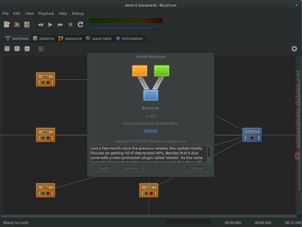Image resolution: width=302 pixels, height=227 pixels.
Task: Switch to patterns tab
Action: coord(44,39)
